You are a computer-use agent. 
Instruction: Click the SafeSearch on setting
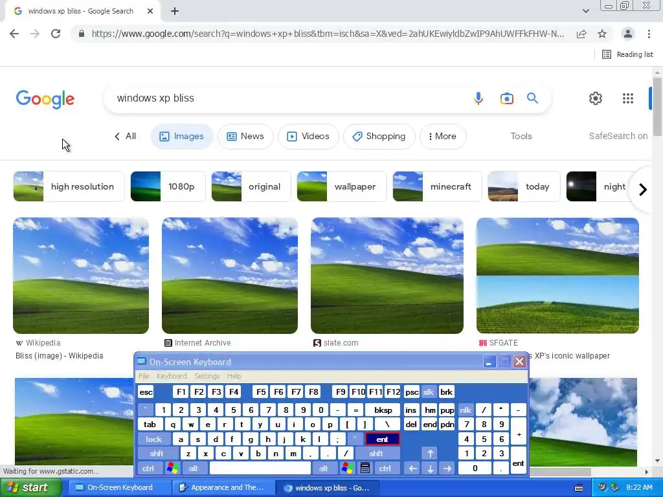click(618, 137)
